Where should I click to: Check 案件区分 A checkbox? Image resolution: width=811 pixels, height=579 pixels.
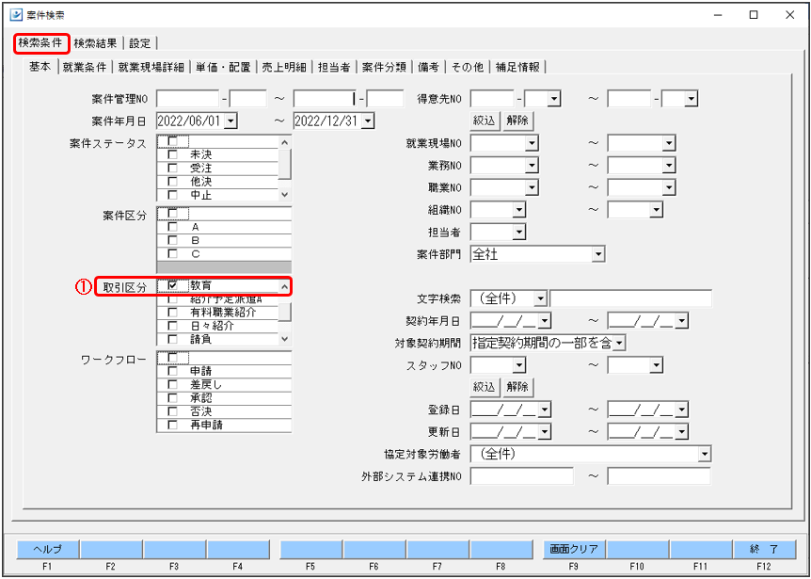(173, 227)
